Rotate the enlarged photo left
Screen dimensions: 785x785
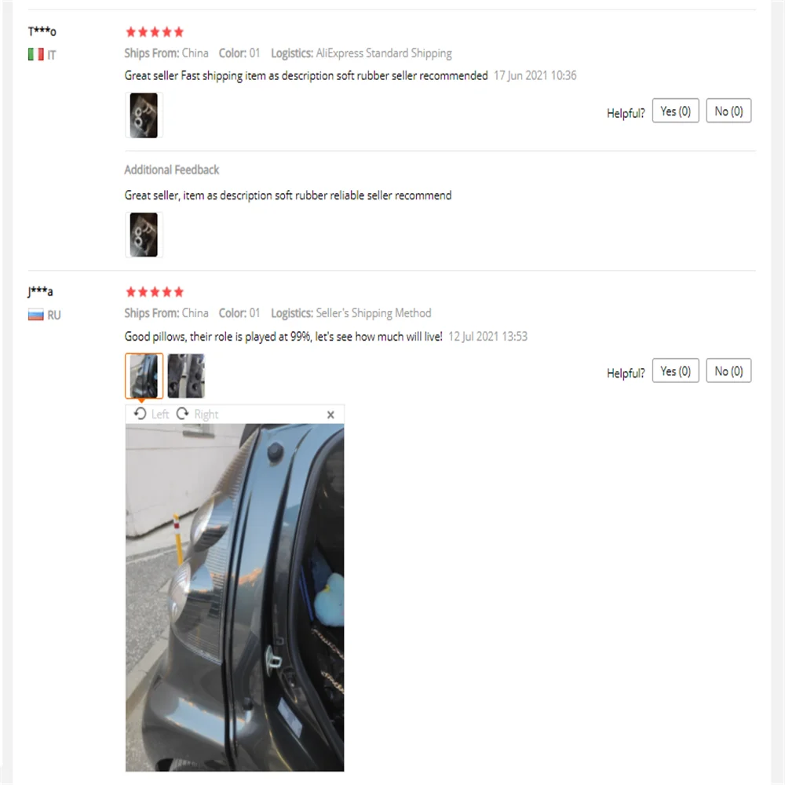pyautogui.click(x=152, y=414)
